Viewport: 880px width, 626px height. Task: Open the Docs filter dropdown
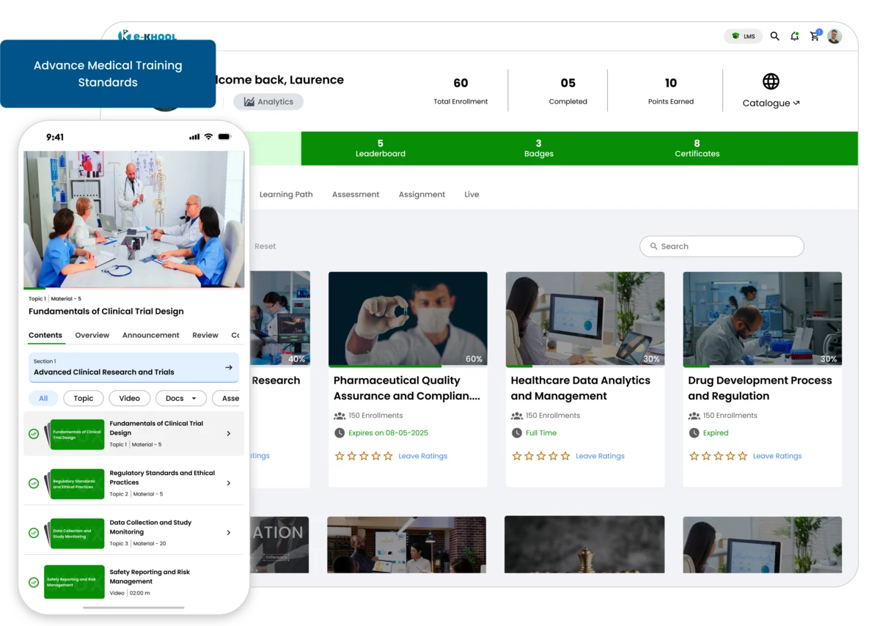coord(180,398)
